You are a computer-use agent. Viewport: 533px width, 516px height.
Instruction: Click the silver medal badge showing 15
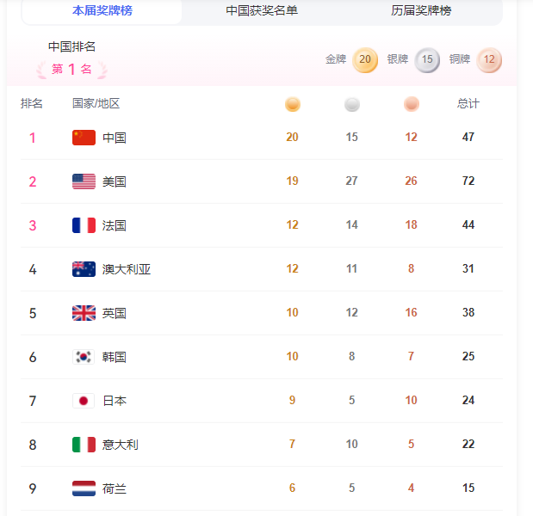(x=427, y=60)
